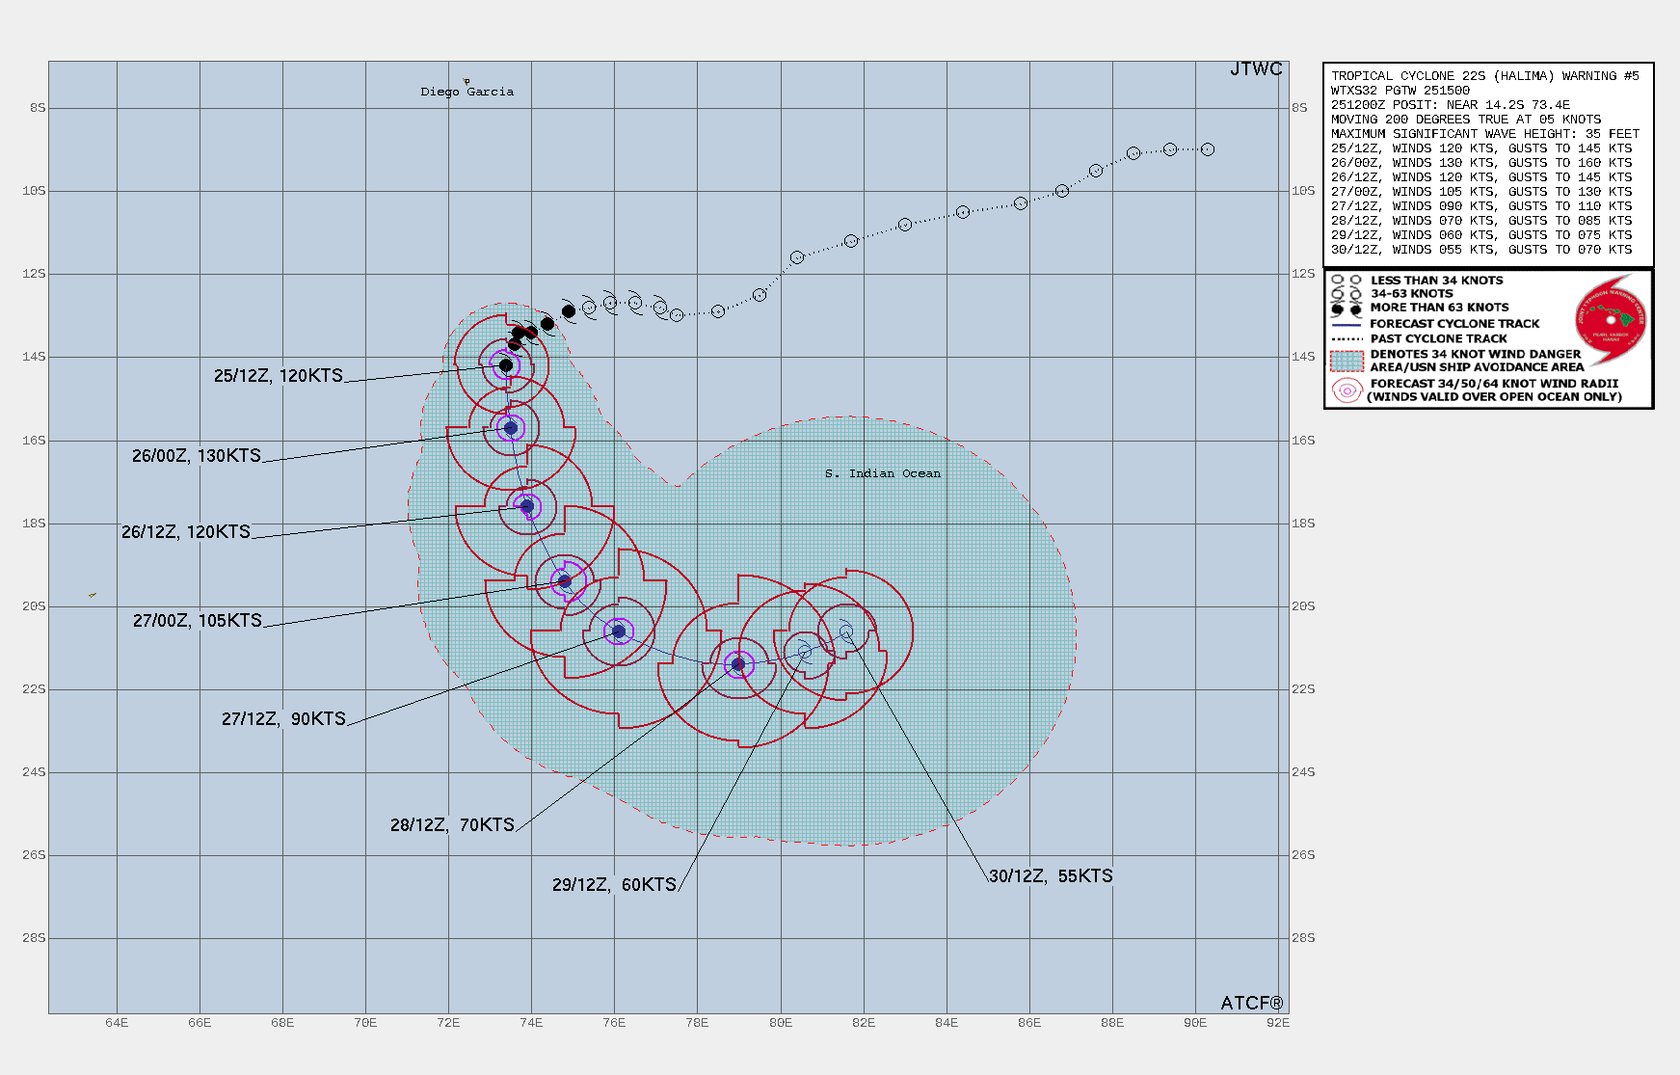Click the 28/12Z forecast position cyclone marker
This screenshot has height=1075, width=1680.
[x=738, y=664]
